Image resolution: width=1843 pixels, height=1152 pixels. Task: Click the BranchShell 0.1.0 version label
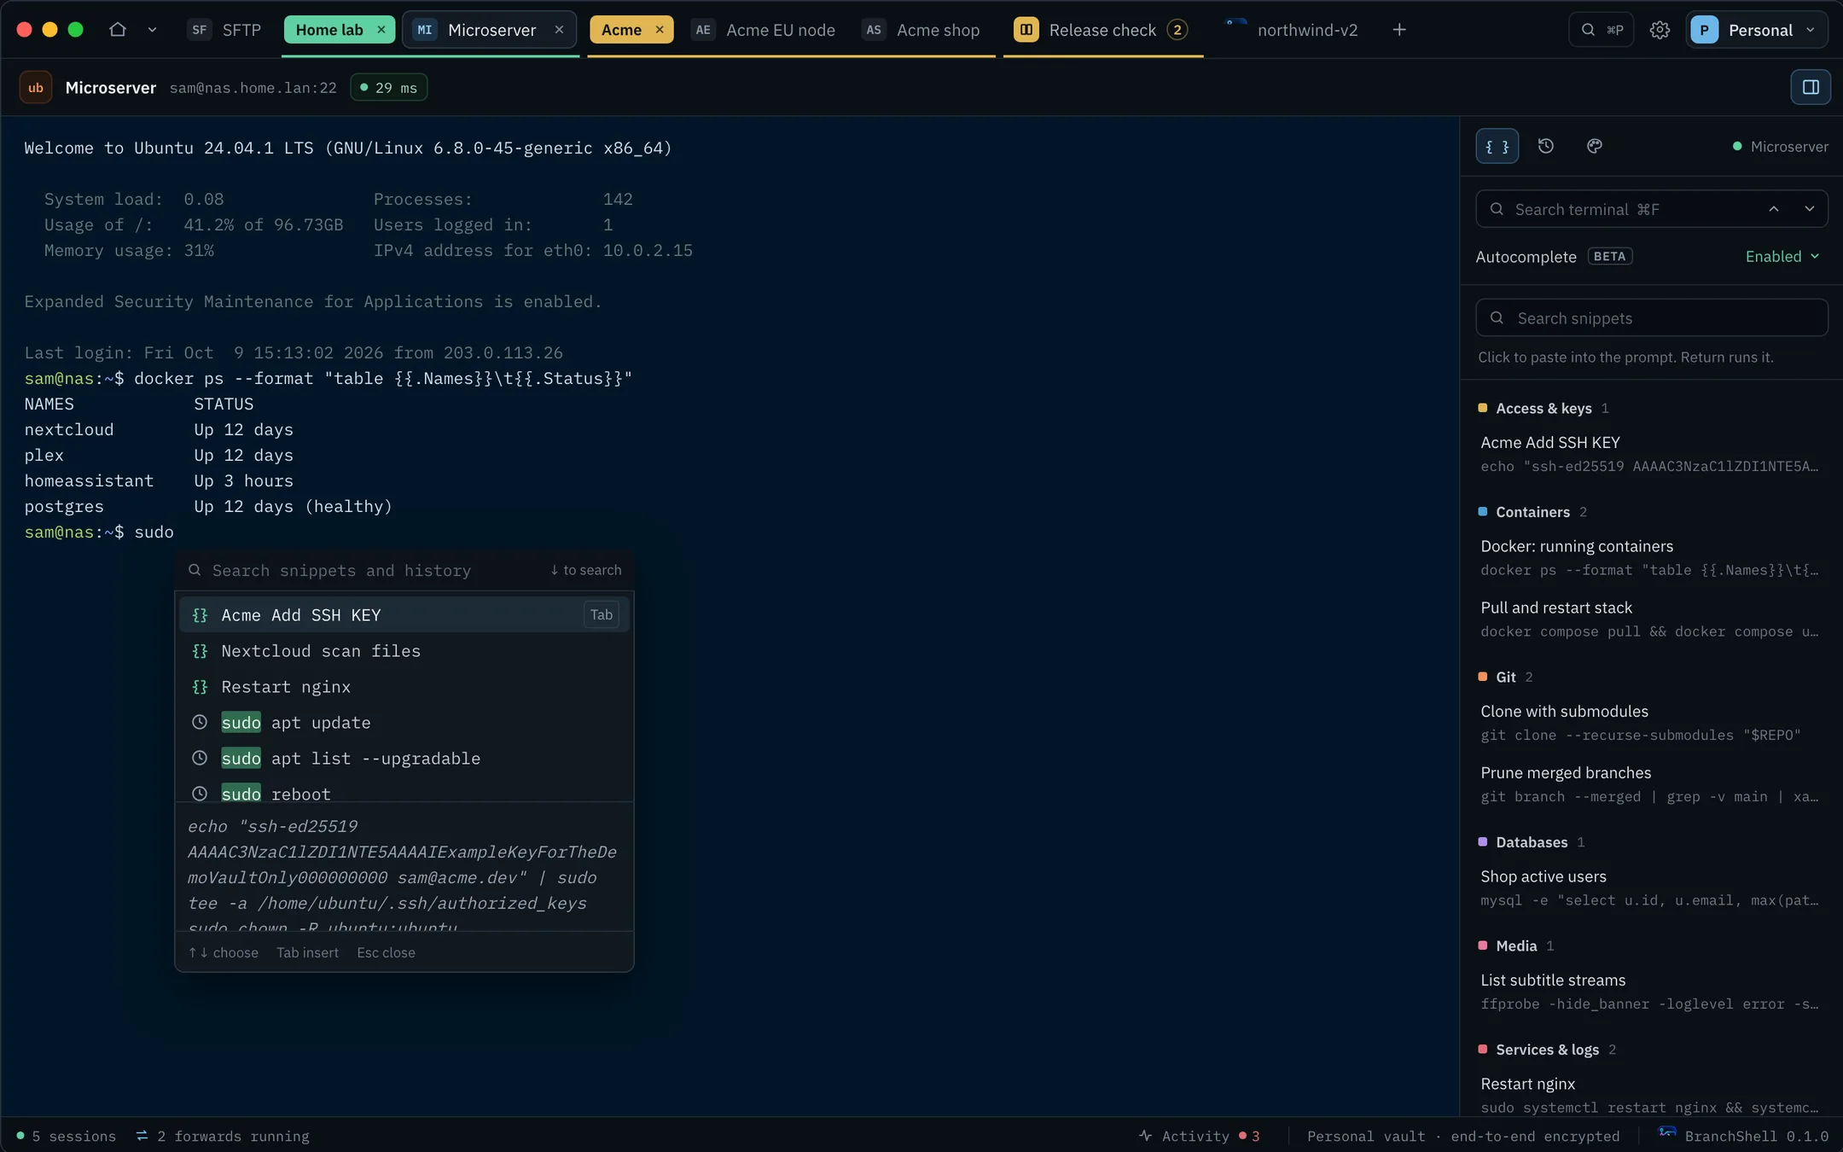pos(1743,1136)
